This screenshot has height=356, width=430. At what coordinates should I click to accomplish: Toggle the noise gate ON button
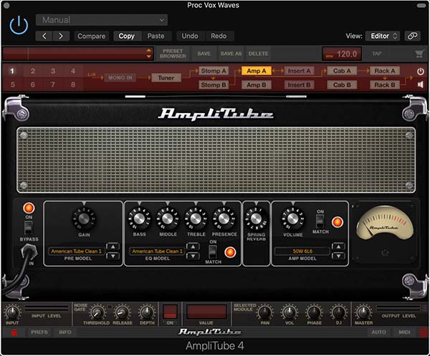[170, 312]
